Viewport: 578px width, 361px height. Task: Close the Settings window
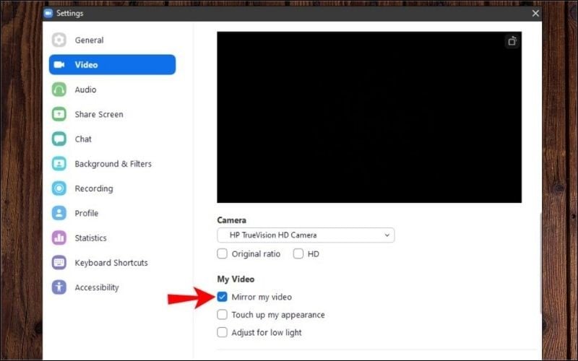(x=535, y=13)
